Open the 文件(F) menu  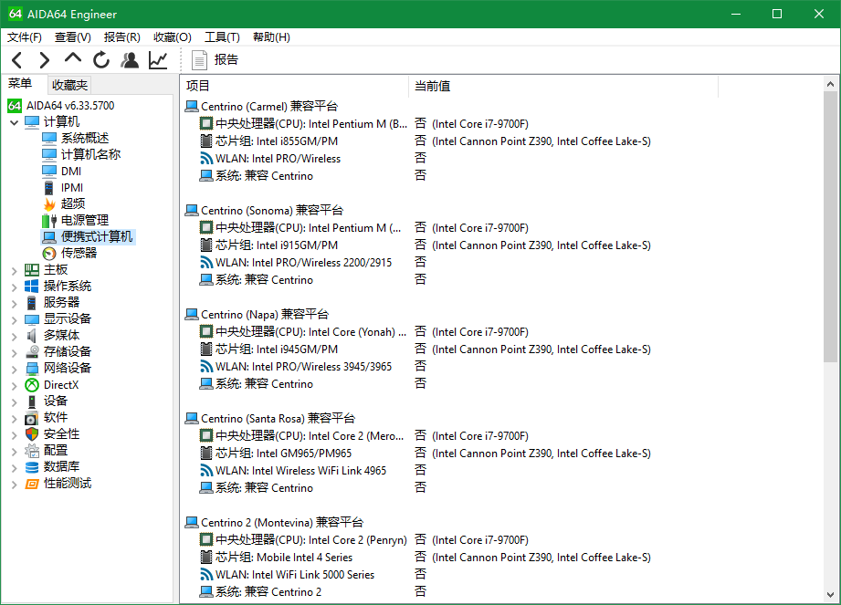(24, 37)
